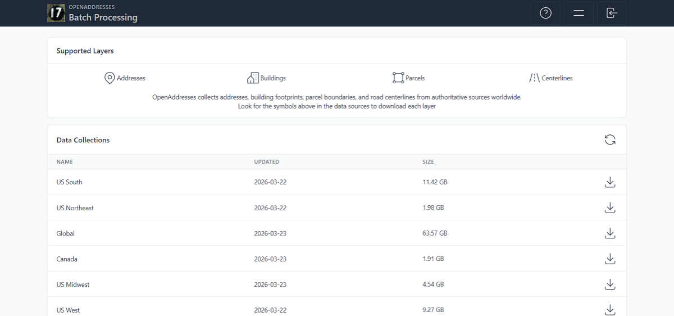Click the Addresses pin layer icon
674x316 pixels.
point(110,78)
